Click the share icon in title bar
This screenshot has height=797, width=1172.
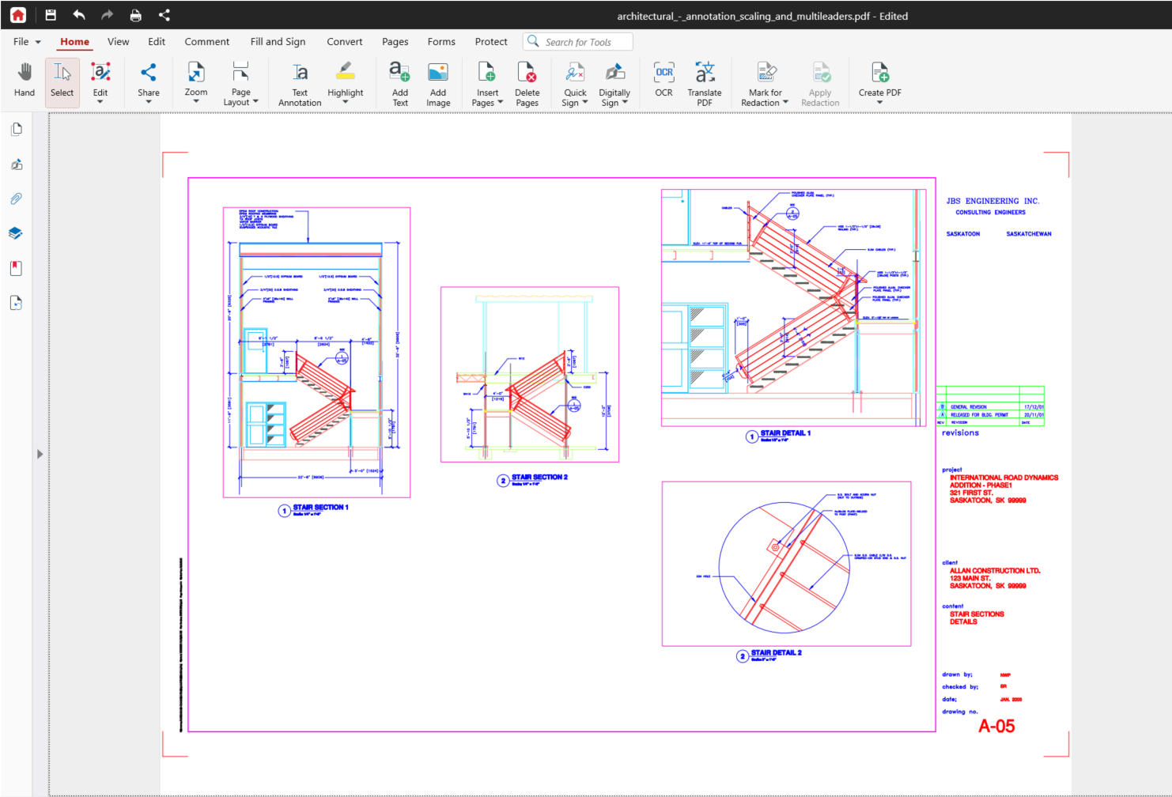pos(164,15)
